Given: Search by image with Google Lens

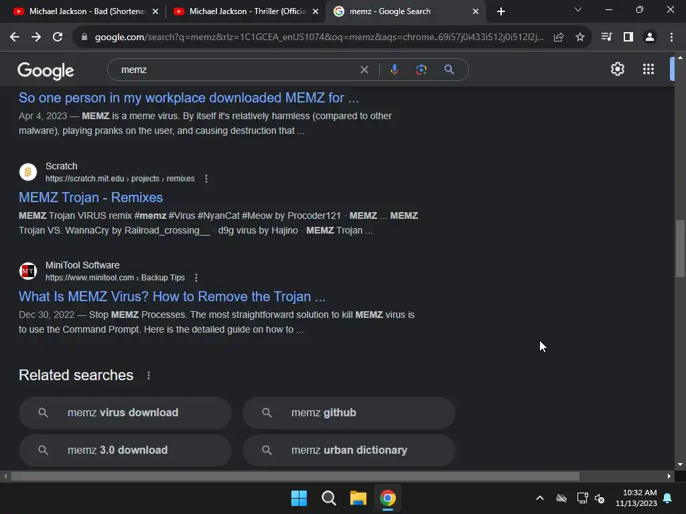Looking at the screenshot, I should 421,70.
